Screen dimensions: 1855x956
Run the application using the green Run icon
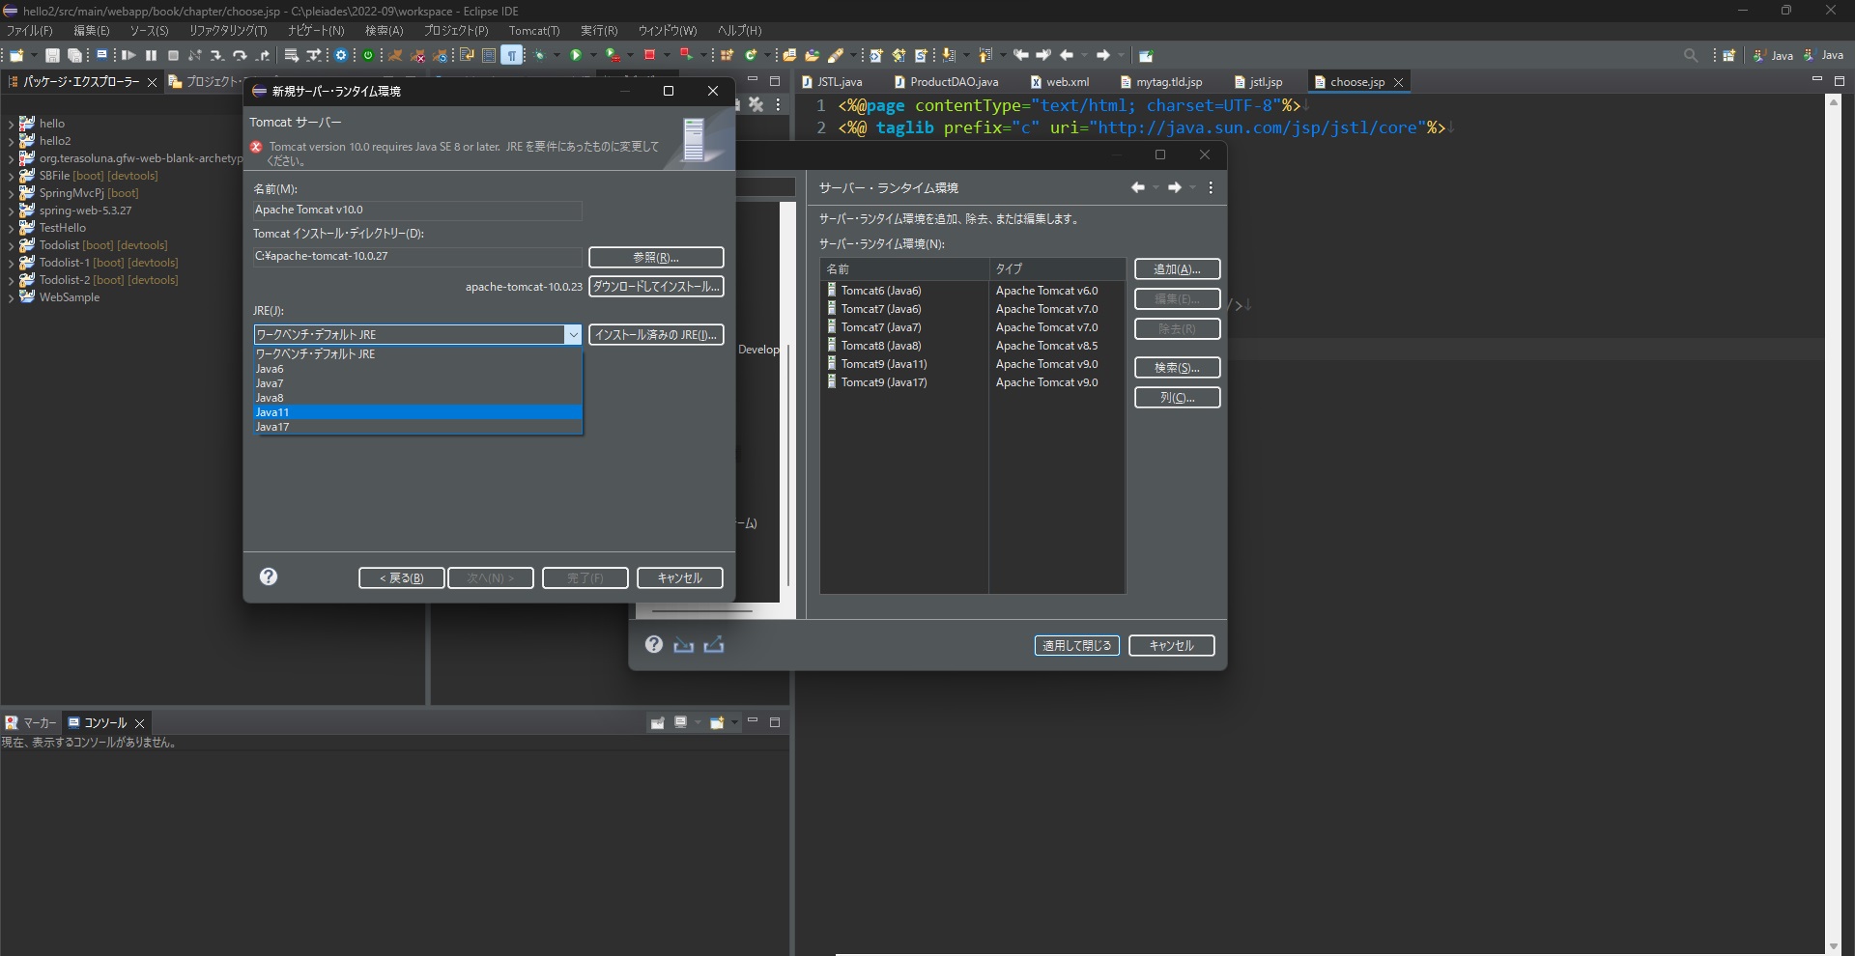577,55
